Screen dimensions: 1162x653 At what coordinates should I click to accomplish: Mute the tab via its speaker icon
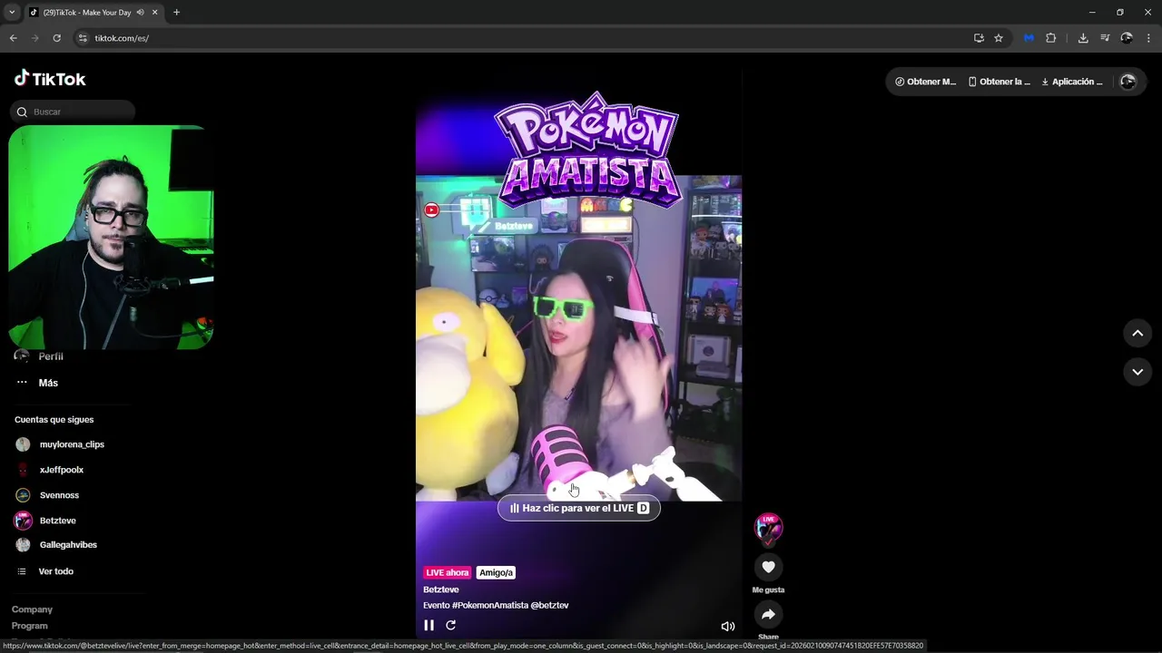coord(140,13)
